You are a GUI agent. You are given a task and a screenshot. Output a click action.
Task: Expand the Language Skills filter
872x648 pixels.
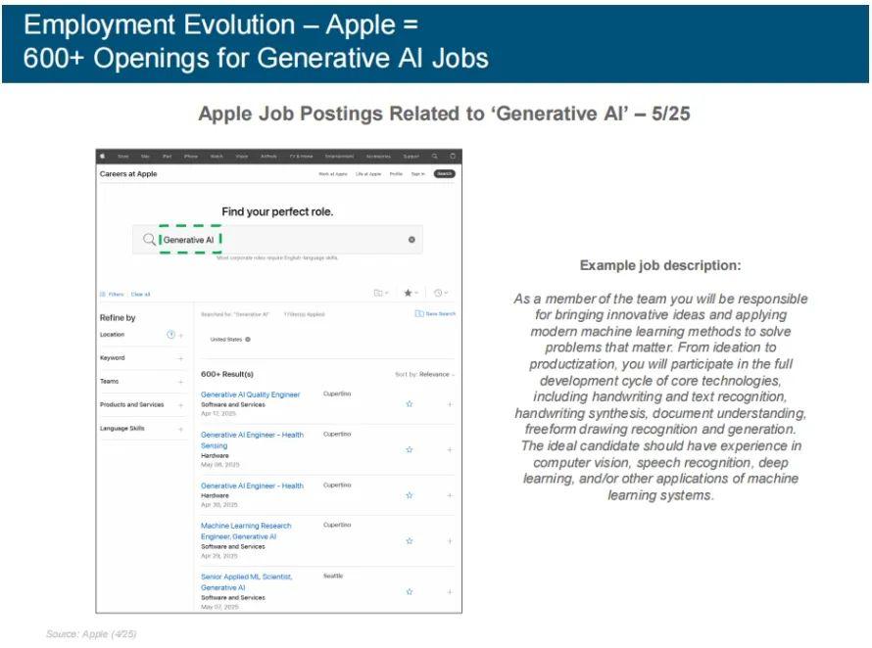point(180,429)
